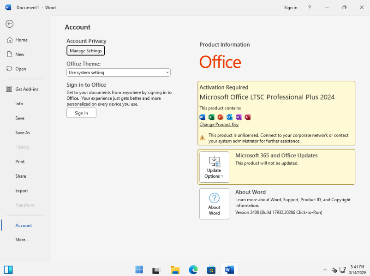Click the OneNote icon in product contains row
This screenshot has width=370, height=276.
(239, 117)
